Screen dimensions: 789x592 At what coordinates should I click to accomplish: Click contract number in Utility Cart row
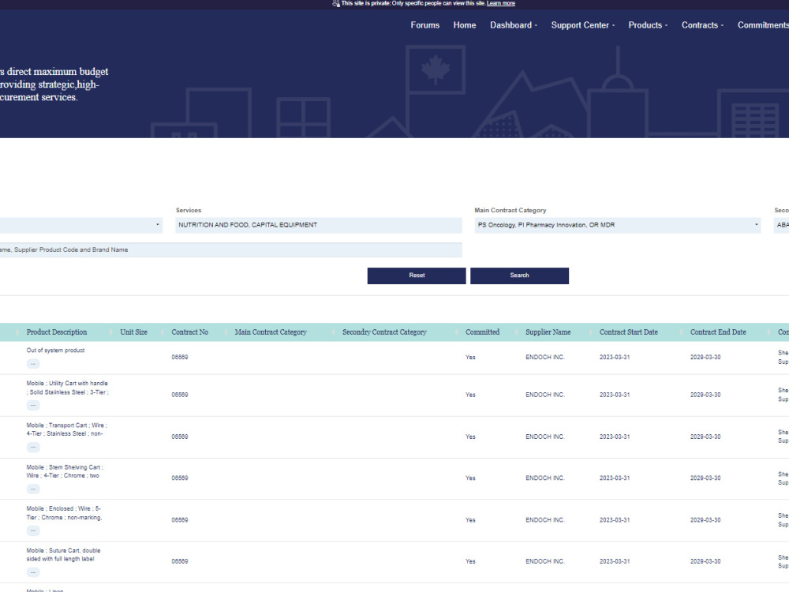pos(180,395)
